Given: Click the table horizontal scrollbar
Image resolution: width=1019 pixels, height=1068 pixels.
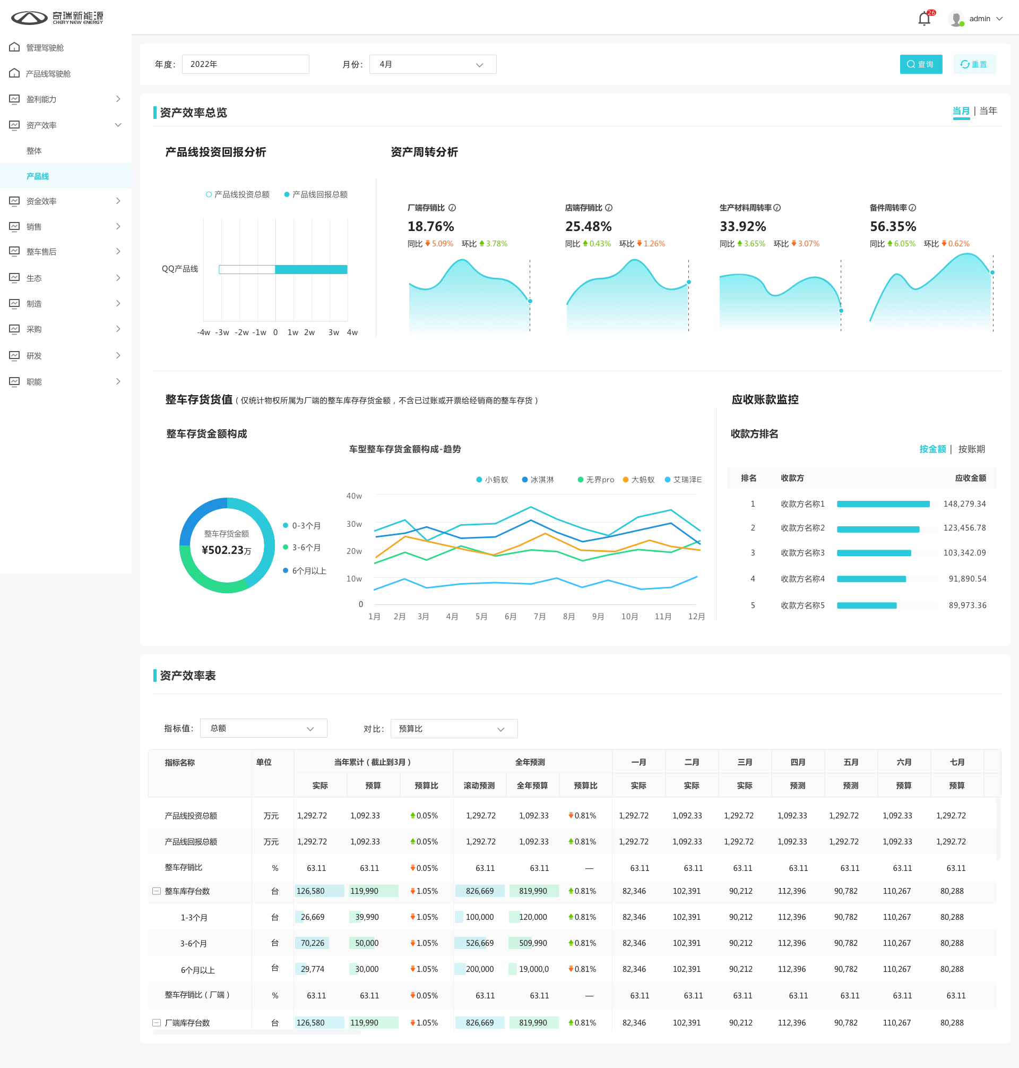Looking at the screenshot, I should click(257, 1031).
